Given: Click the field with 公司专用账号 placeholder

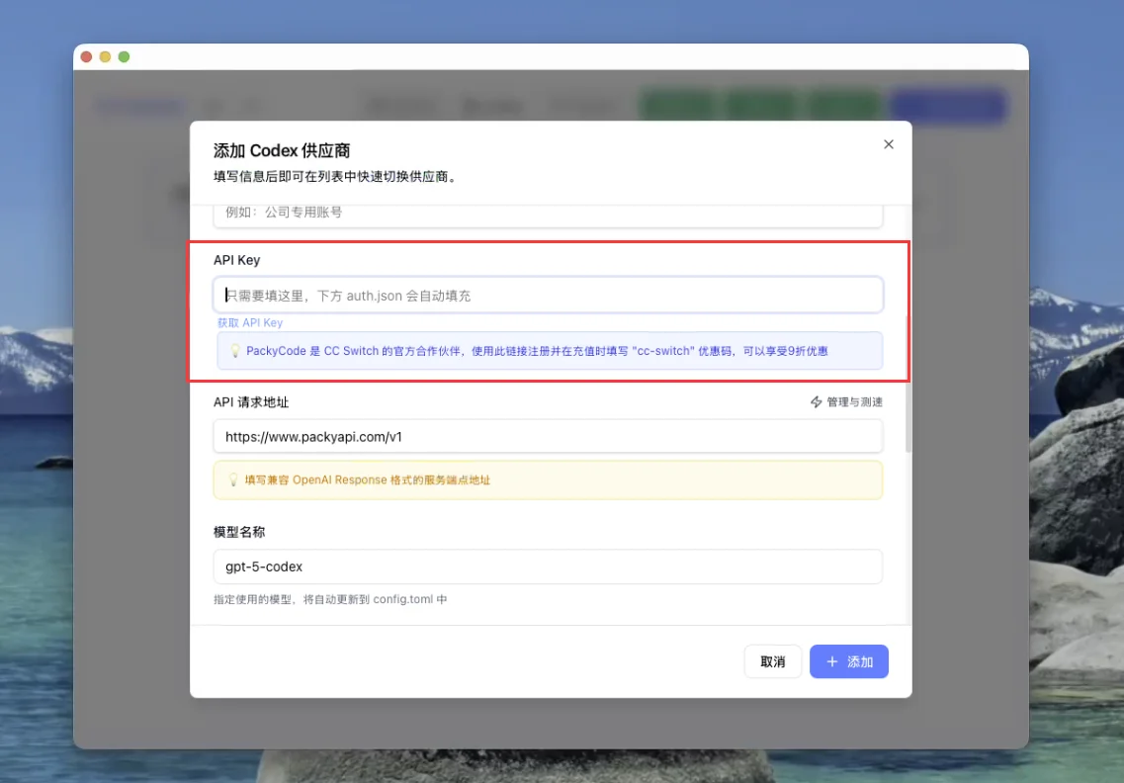Looking at the screenshot, I should tap(548, 212).
